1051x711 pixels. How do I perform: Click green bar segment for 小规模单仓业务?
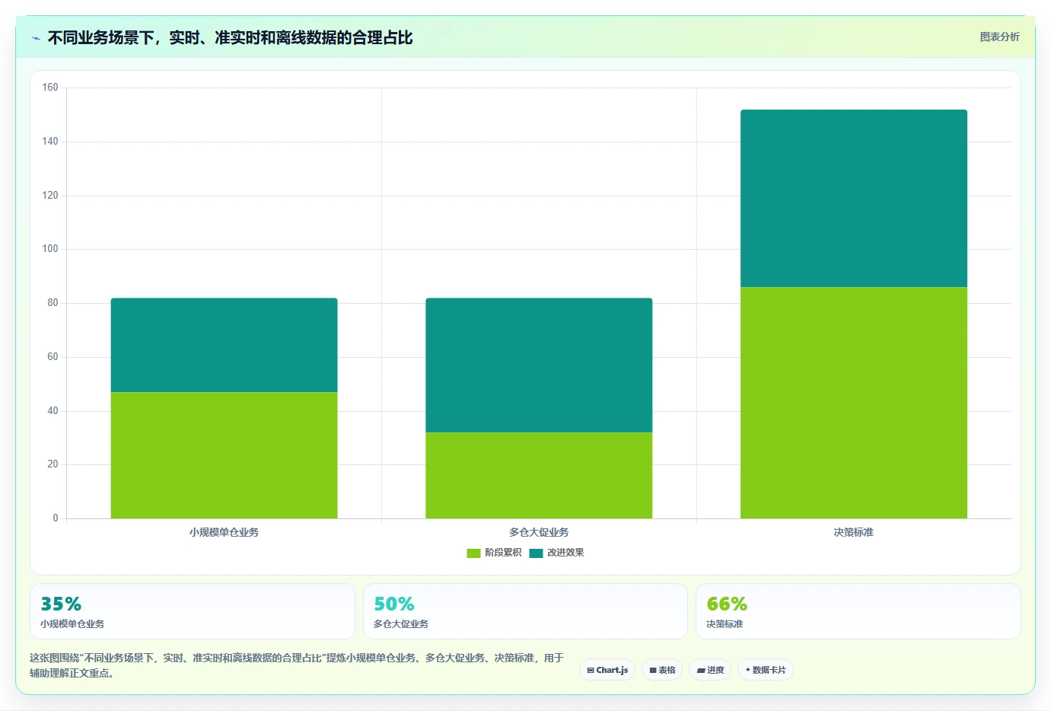pyautogui.click(x=224, y=455)
